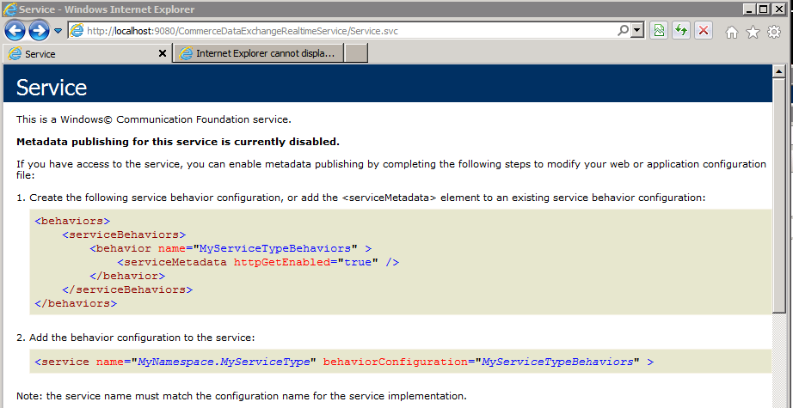Click the search magnifier in address bar
793x408 pixels.
point(623,31)
